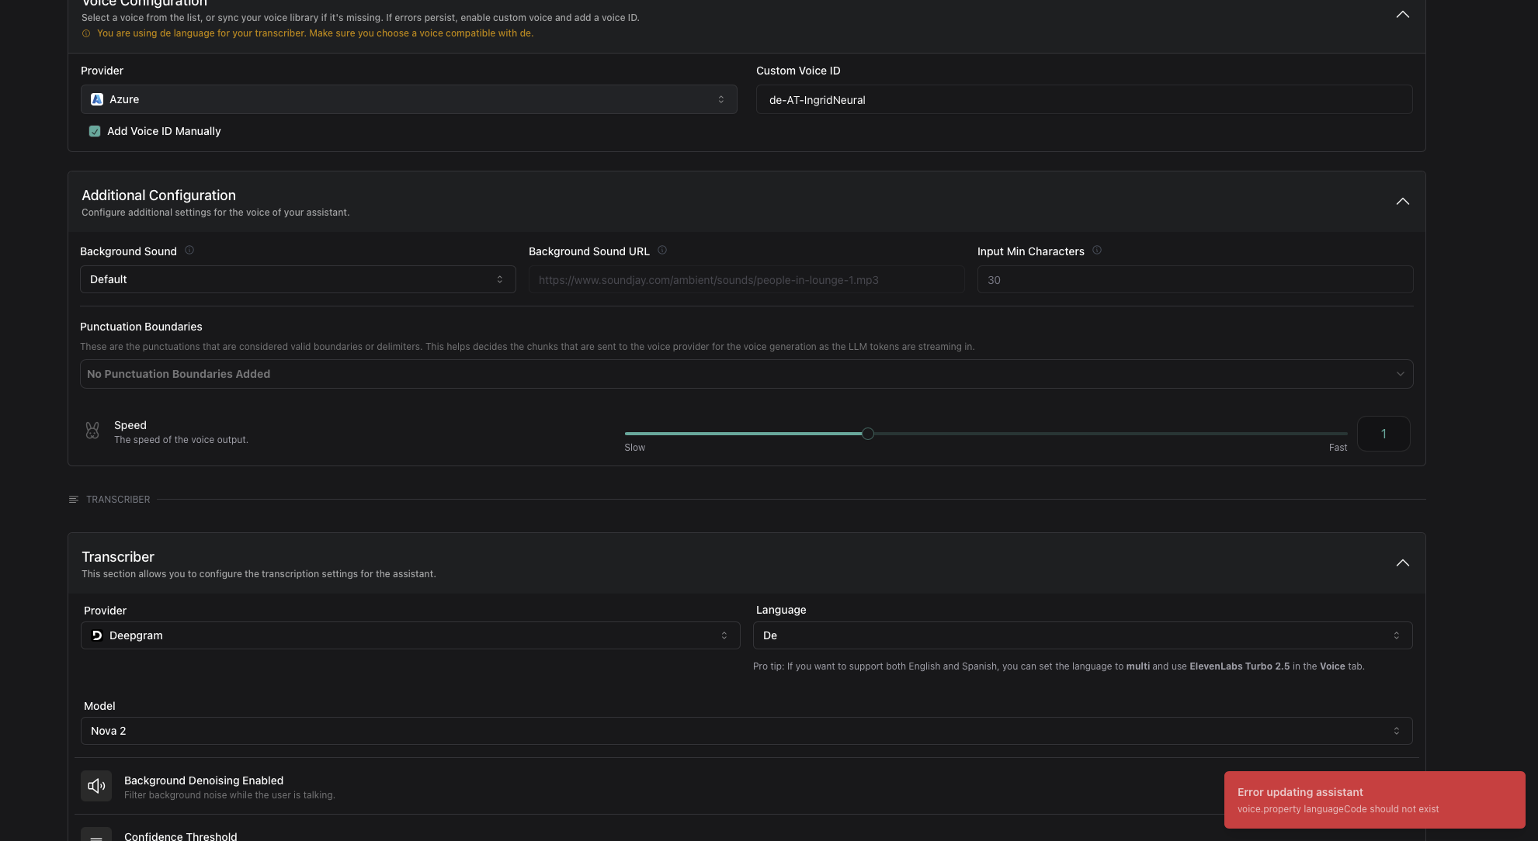Screen dimensions: 1538x841
Task: Open the transcriber Language dropdown
Action: pyautogui.click(x=1081, y=635)
